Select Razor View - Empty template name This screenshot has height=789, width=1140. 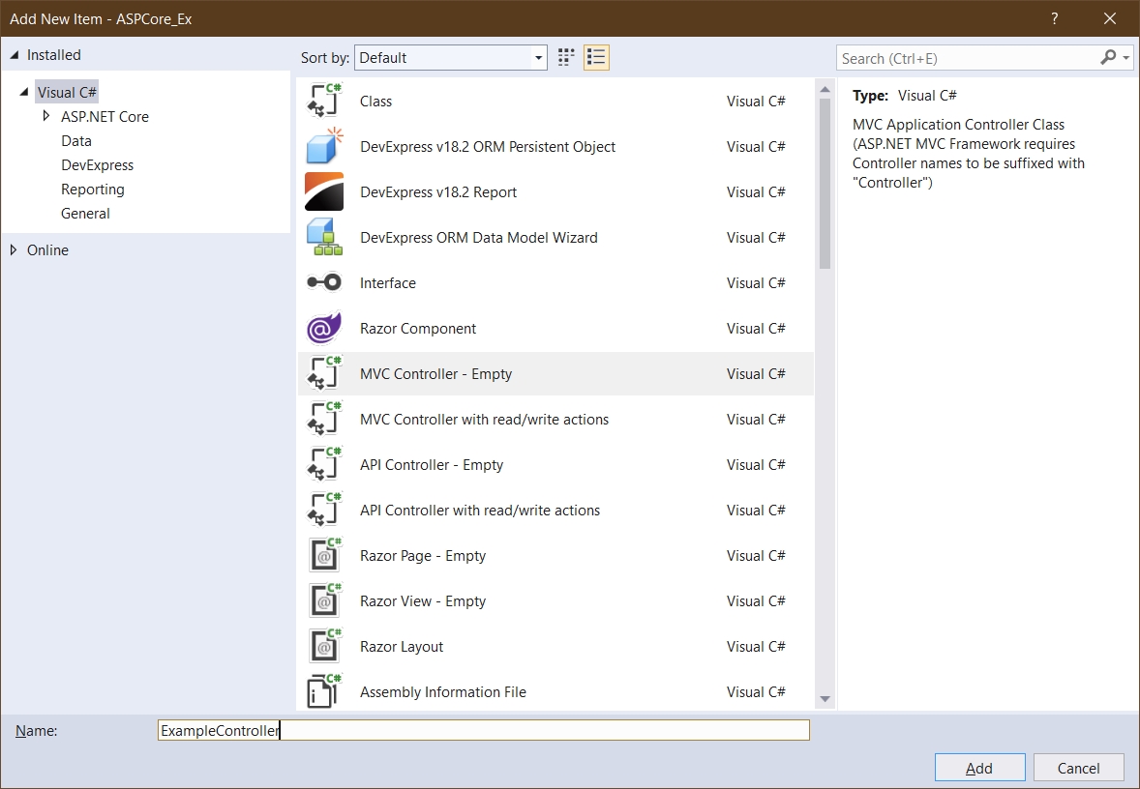[x=422, y=600]
